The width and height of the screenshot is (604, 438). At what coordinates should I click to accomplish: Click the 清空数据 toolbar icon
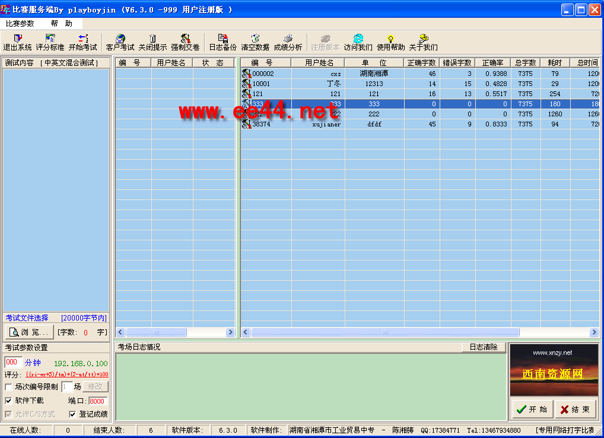255,42
